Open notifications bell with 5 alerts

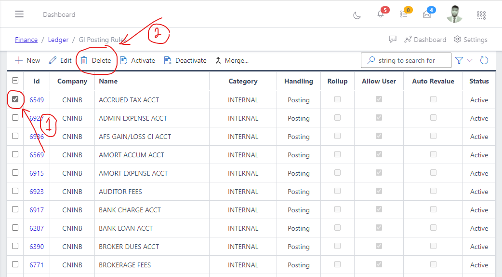pos(380,14)
